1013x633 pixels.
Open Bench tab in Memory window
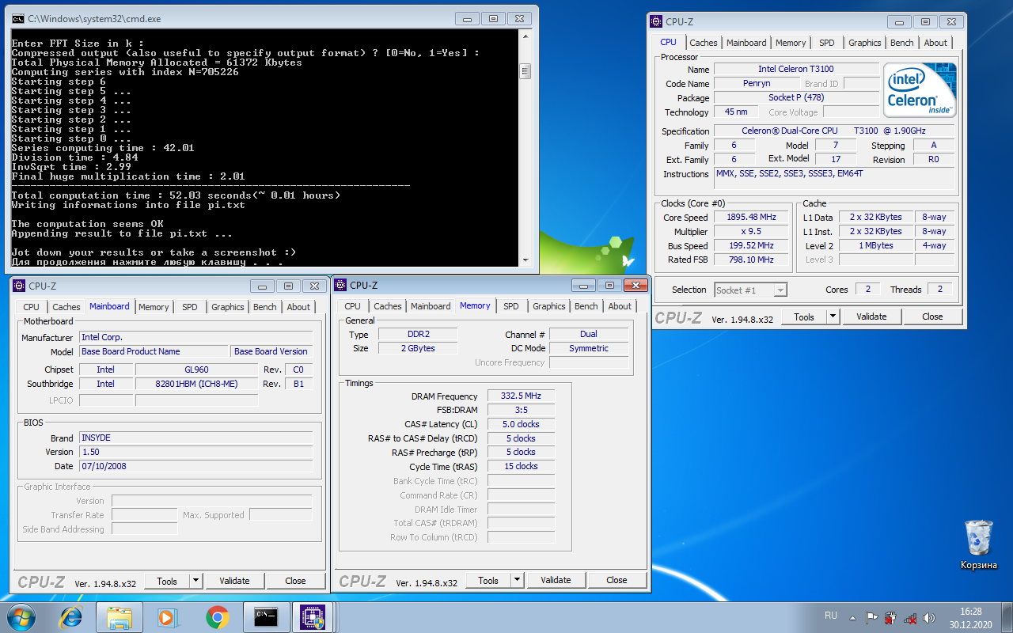coord(586,306)
